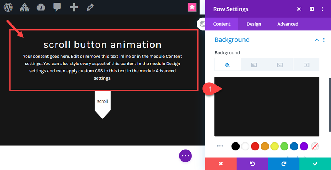Open the WordPress logo menu
The height and width of the screenshot is (170, 331).
(x=8, y=8)
